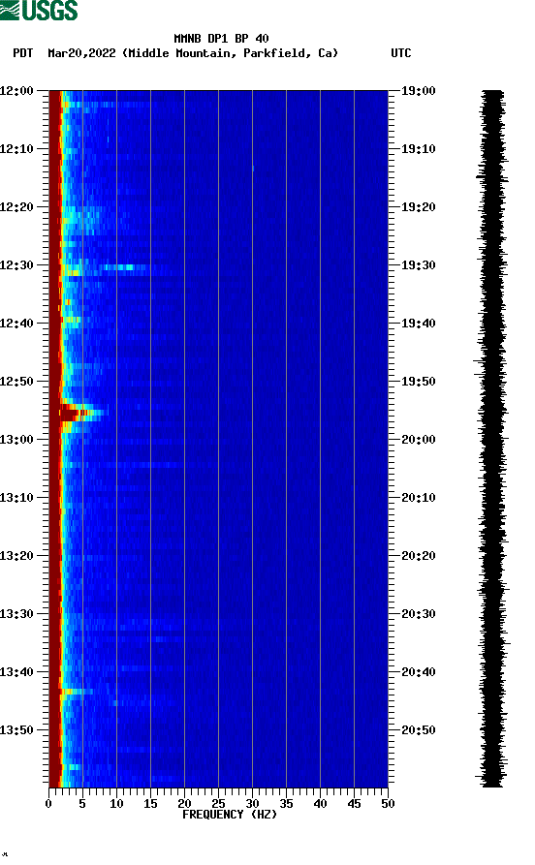
Task: Select the 13:40 PDT time label
Action: coord(16,671)
